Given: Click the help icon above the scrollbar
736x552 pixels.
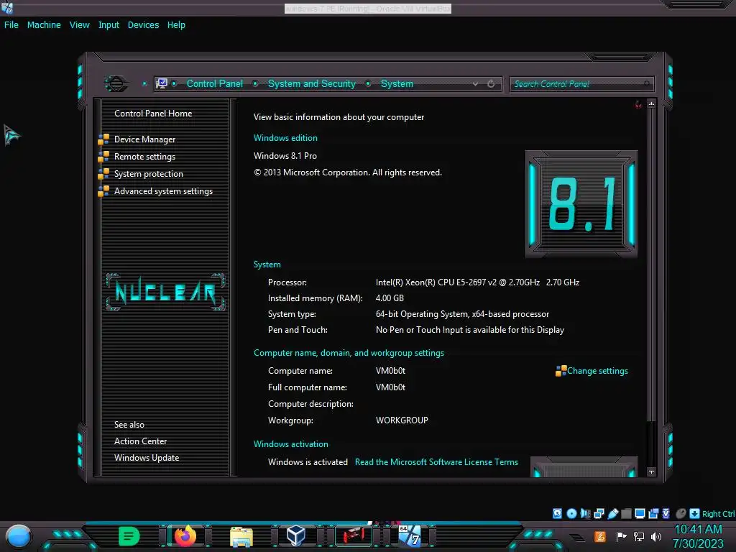Looking at the screenshot, I should 638,105.
